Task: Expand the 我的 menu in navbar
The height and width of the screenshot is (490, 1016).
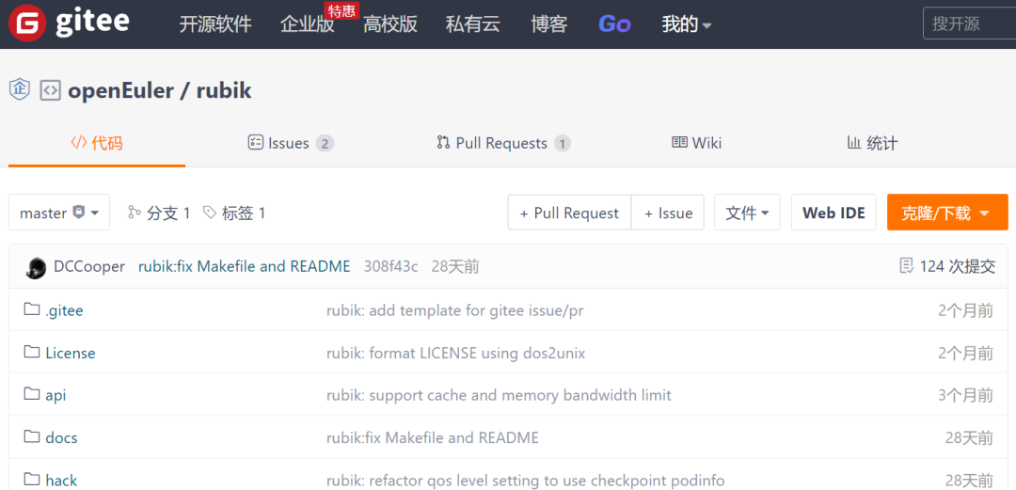Action: 686,24
